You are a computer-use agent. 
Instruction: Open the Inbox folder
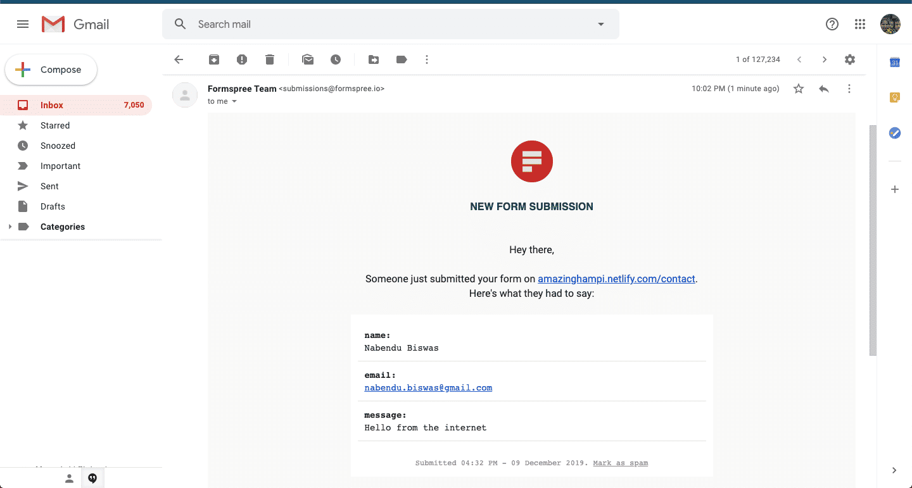coord(76,105)
